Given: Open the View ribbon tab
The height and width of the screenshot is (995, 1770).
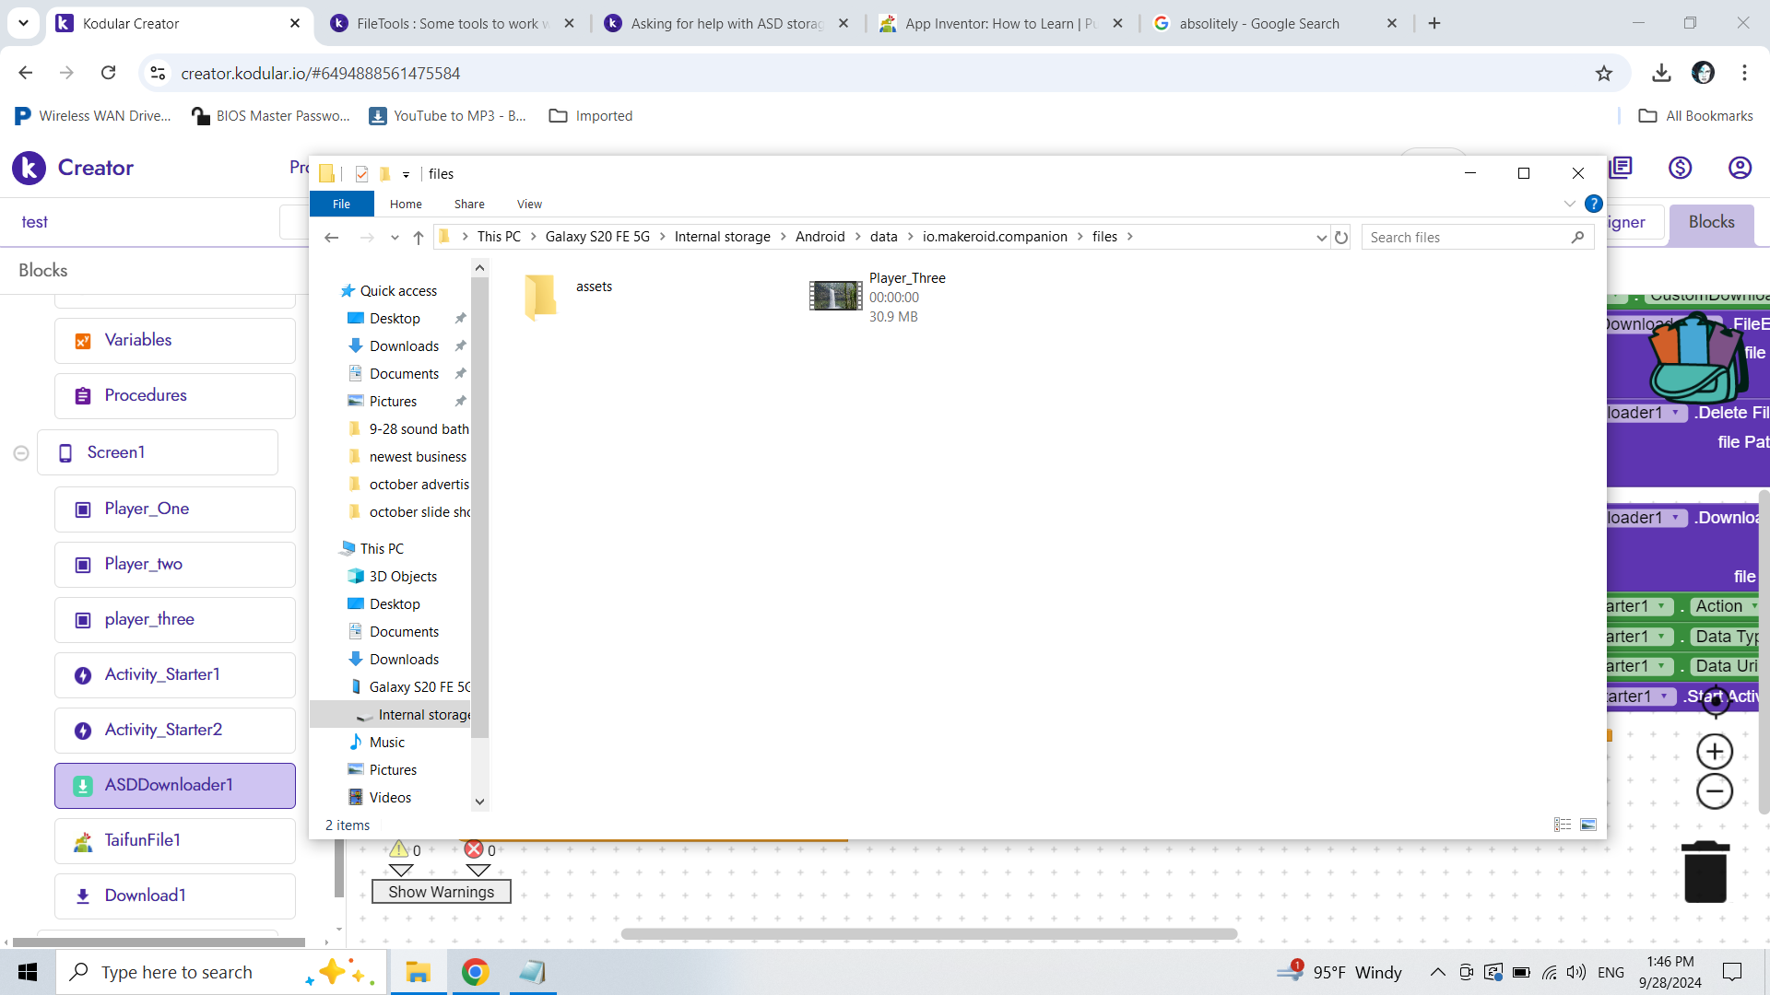Looking at the screenshot, I should pos(529,205).
